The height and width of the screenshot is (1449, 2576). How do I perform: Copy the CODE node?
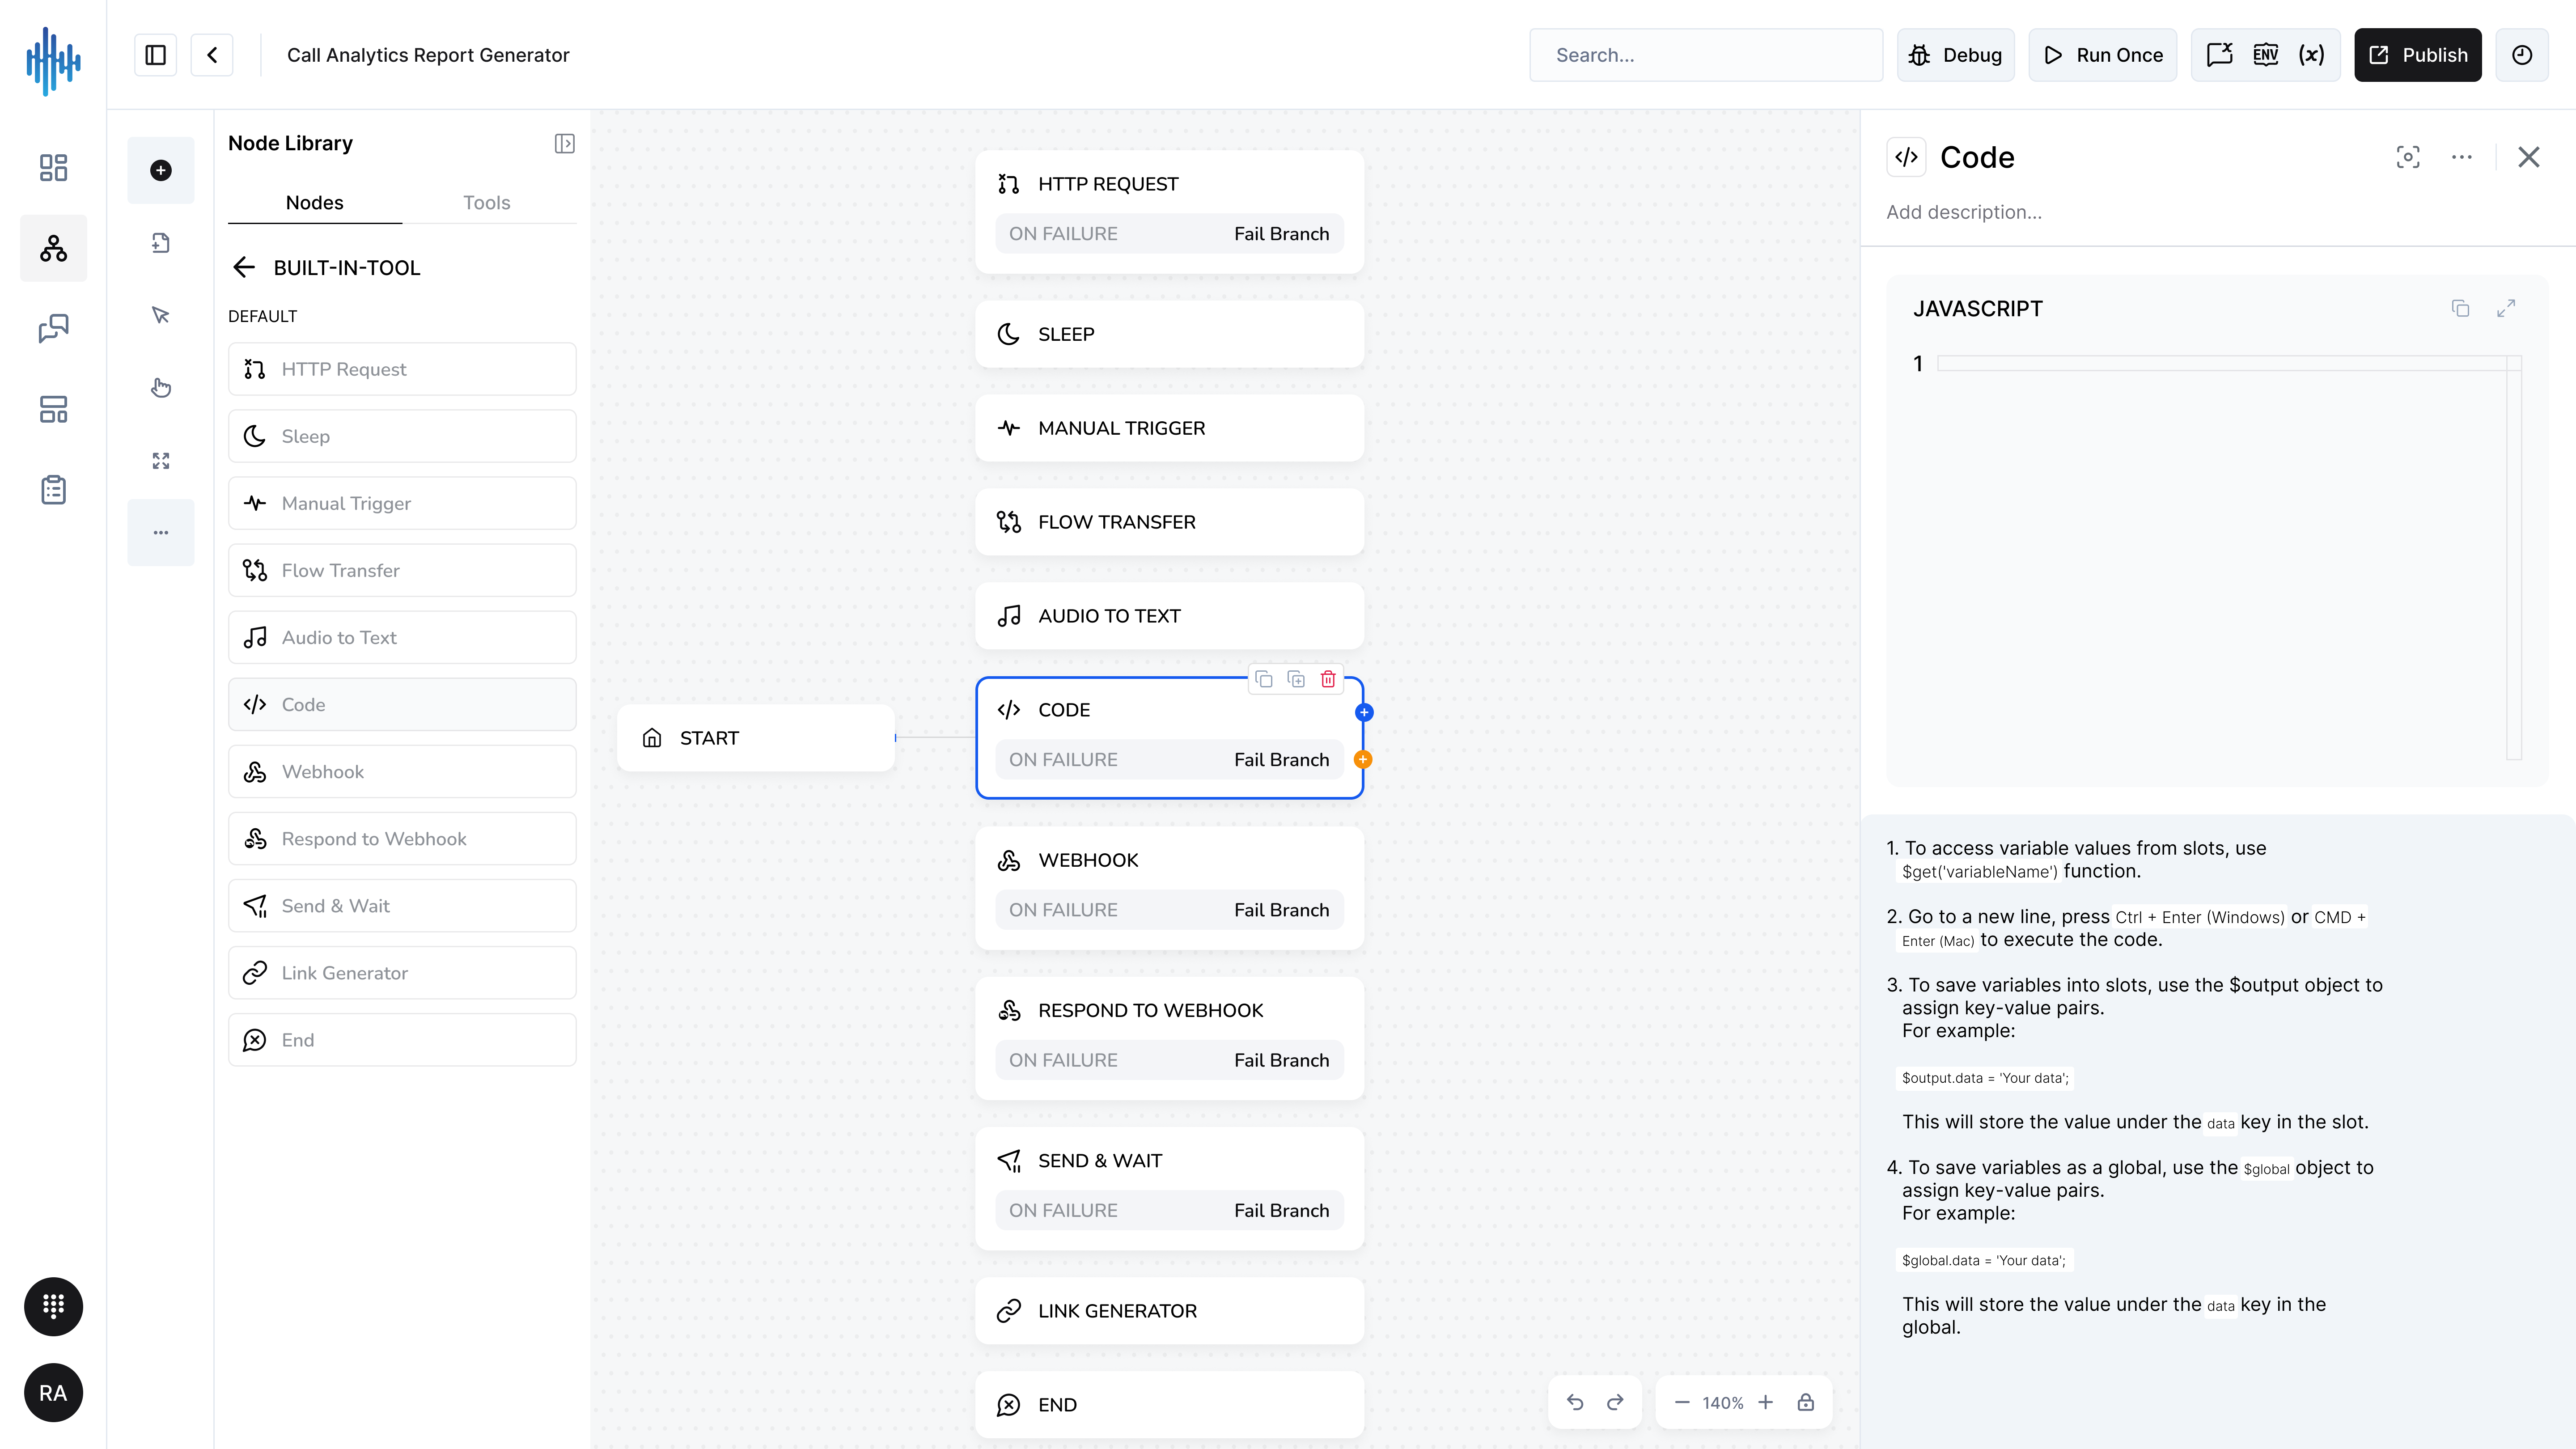tap(1264, 680)
